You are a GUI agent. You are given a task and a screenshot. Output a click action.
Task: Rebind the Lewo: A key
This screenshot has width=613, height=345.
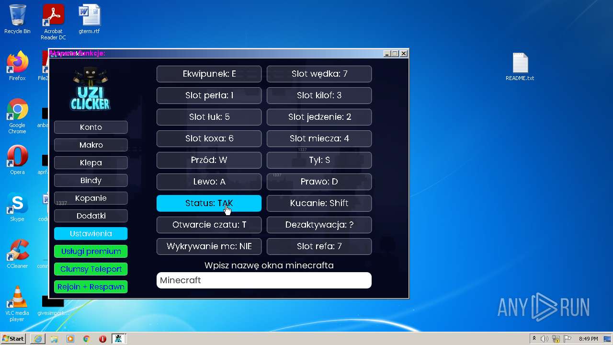pos(209,182)
